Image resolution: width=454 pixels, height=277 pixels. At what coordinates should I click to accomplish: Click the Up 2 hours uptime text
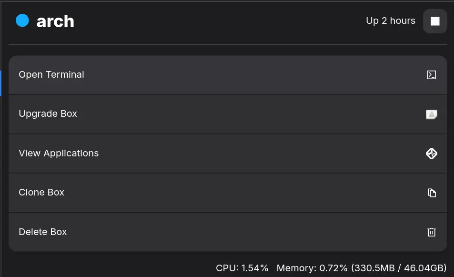point(390,21)
